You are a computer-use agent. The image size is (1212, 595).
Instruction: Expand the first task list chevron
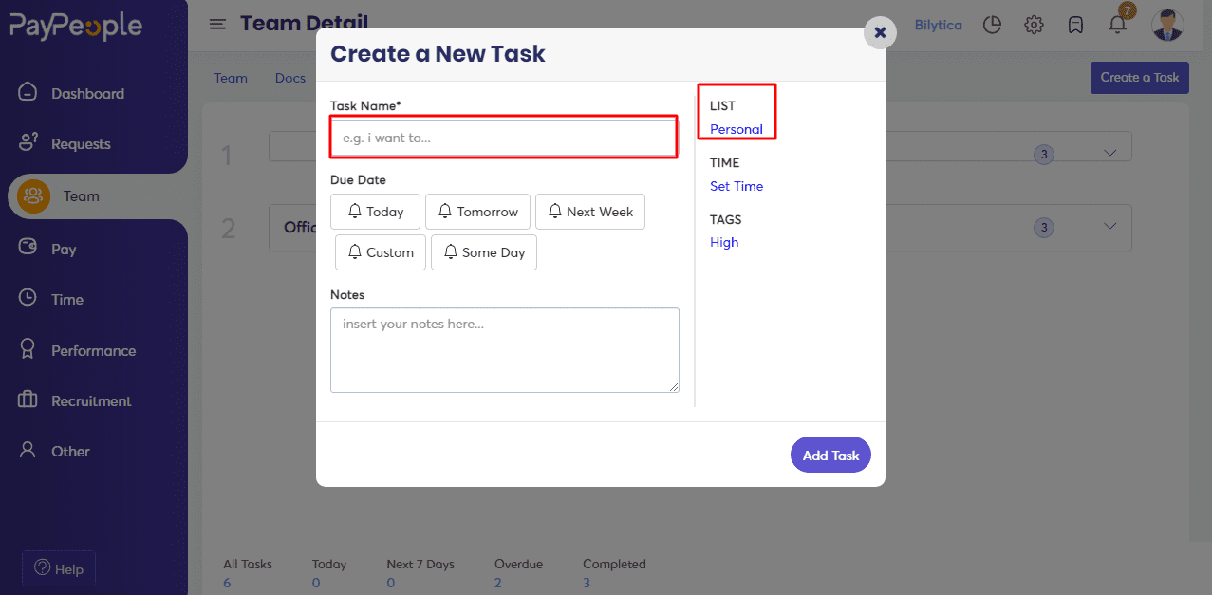(x=1110, y=153)
